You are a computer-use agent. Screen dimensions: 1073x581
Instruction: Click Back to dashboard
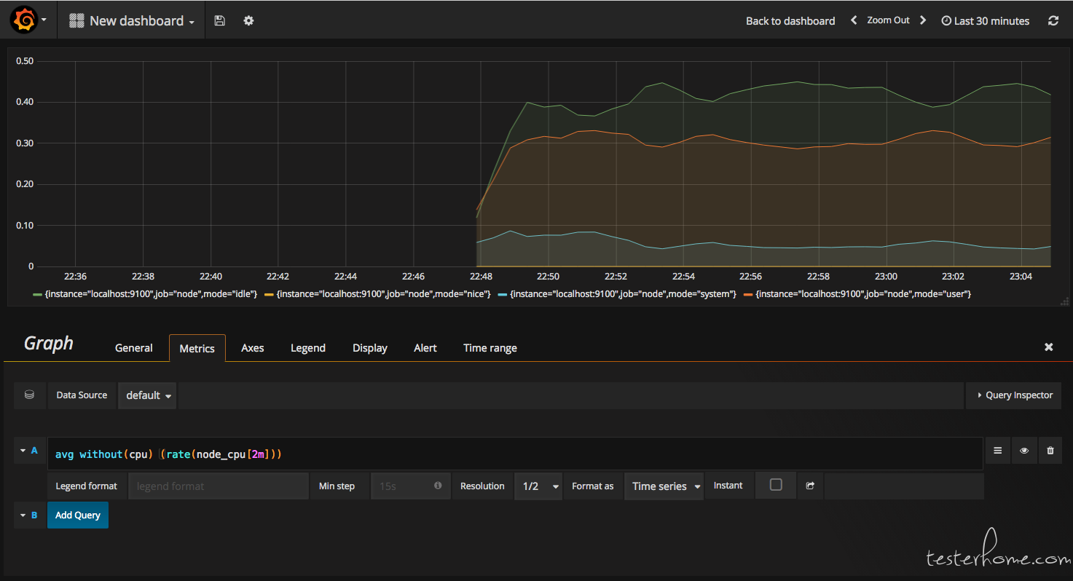pyautogui.click(x=790, y=20)
